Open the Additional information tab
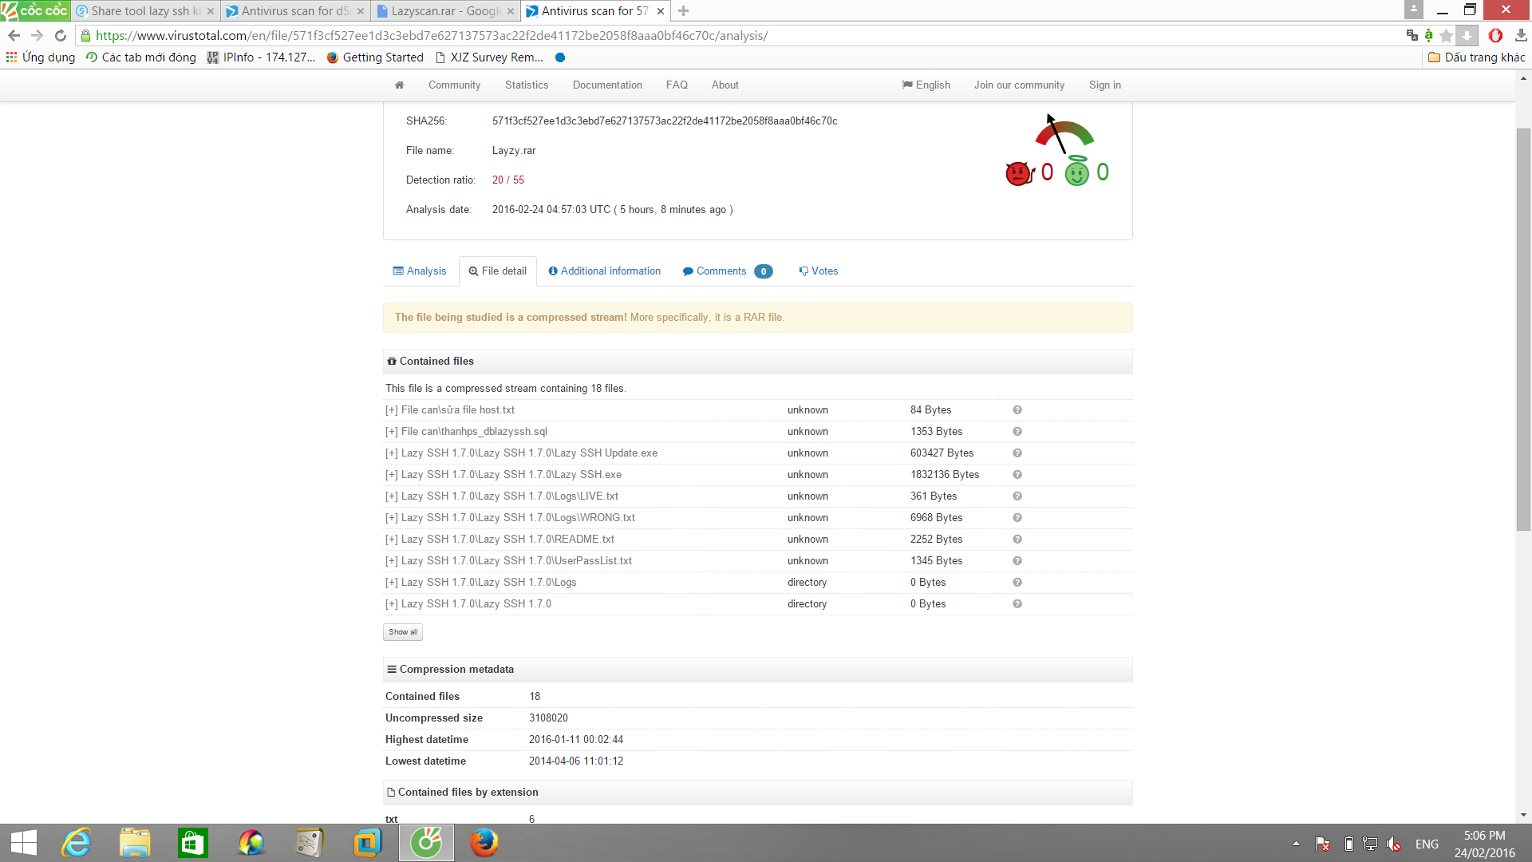Image resolution: width=1532 pixels, height=862 pixels. (x=605, y=271)
